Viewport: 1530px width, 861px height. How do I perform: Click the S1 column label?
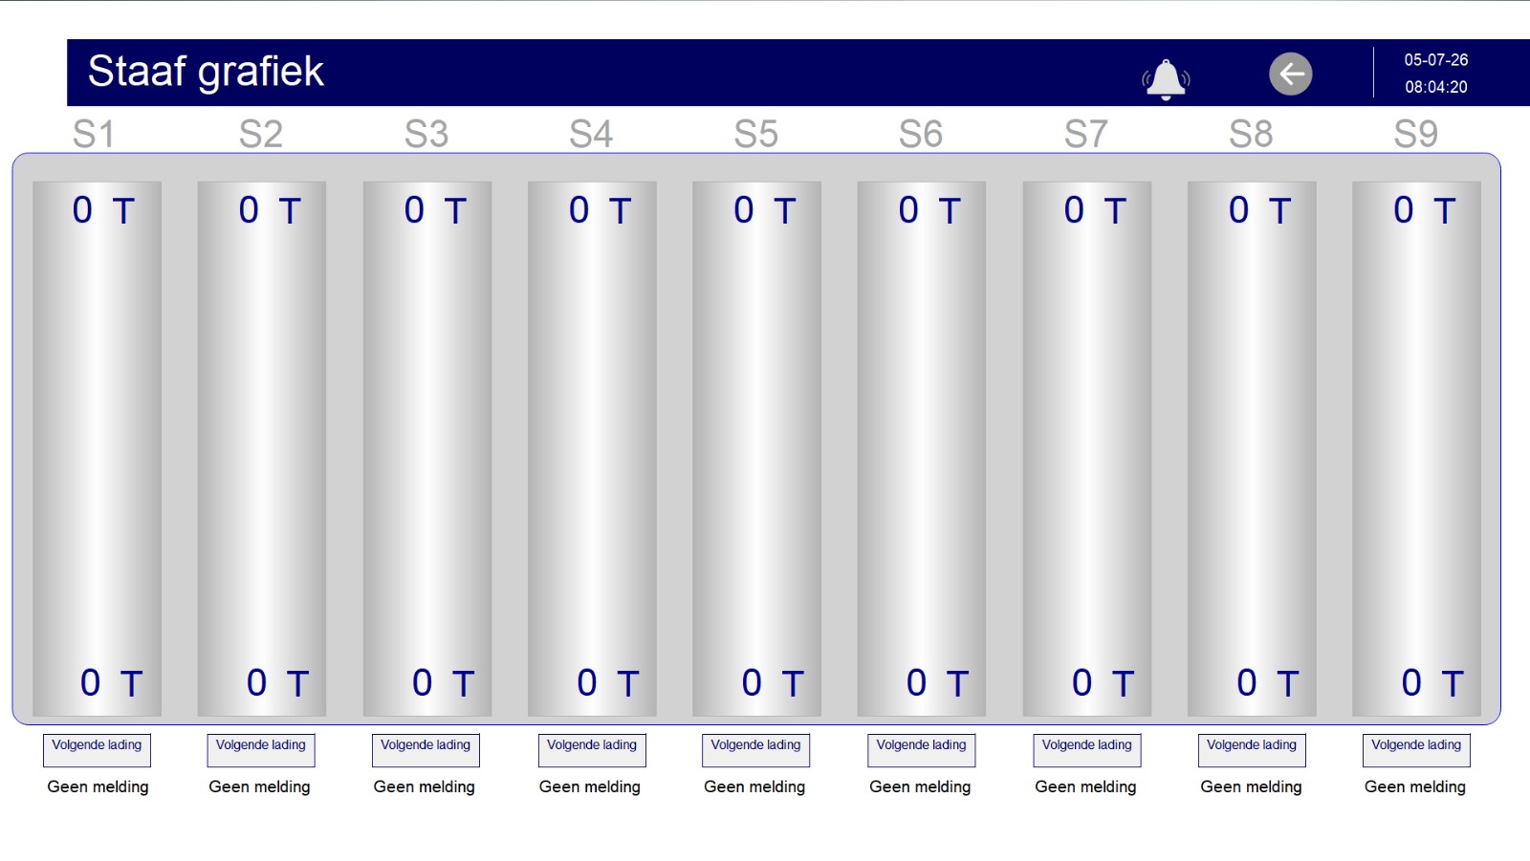tap(94, 134)
